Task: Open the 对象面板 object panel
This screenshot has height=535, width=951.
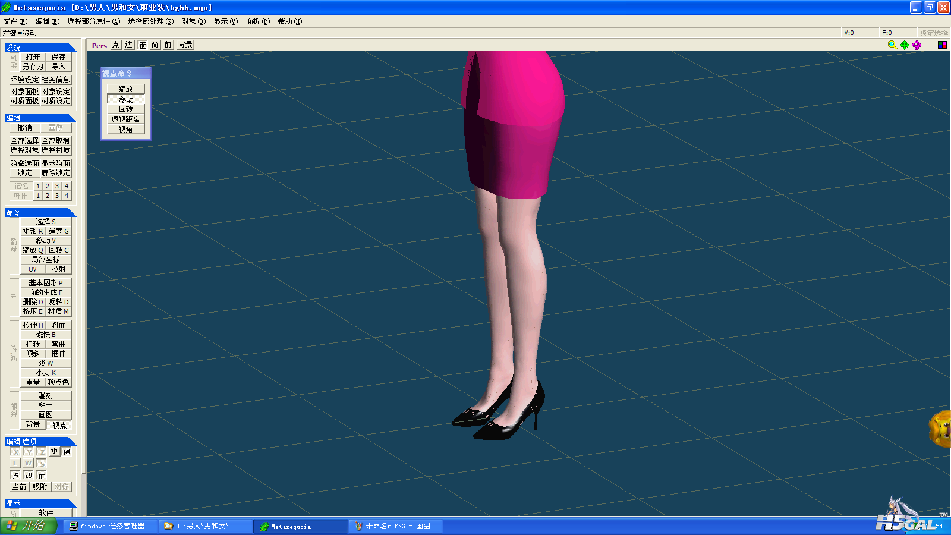Action: click(24, 92)
